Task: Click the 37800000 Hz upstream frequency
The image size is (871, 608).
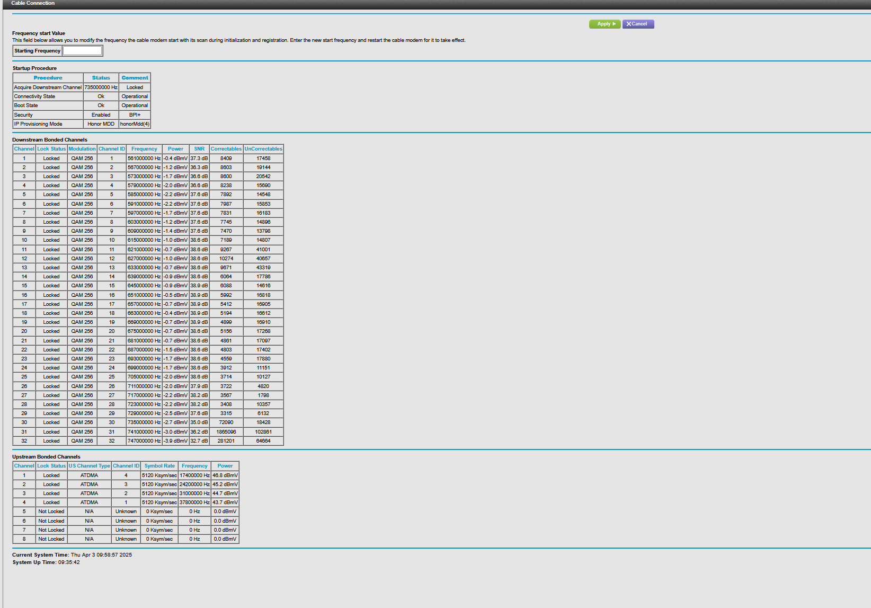Action: click(194, 503)
